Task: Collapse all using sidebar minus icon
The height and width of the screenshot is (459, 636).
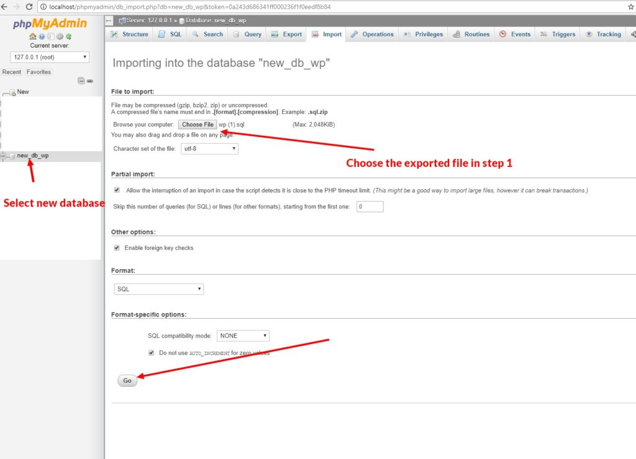Action: click(x=81, y=81)
